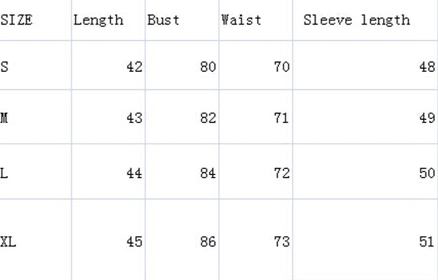Click Length value 43 for size M
Screen dimensions: 438x280
134,118
